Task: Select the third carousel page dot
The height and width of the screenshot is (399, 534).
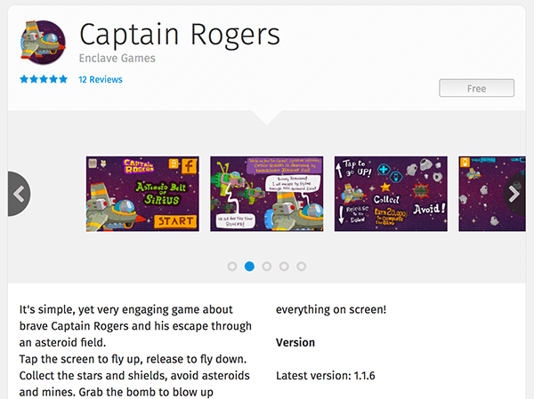Action: [267, 267]
